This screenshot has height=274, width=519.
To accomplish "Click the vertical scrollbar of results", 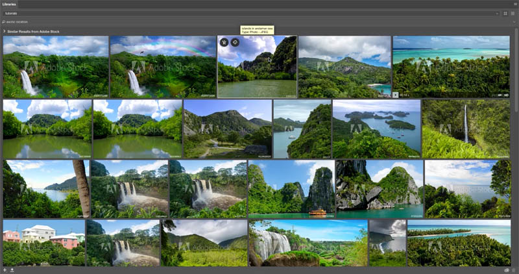I will click(x=516, y=71).
